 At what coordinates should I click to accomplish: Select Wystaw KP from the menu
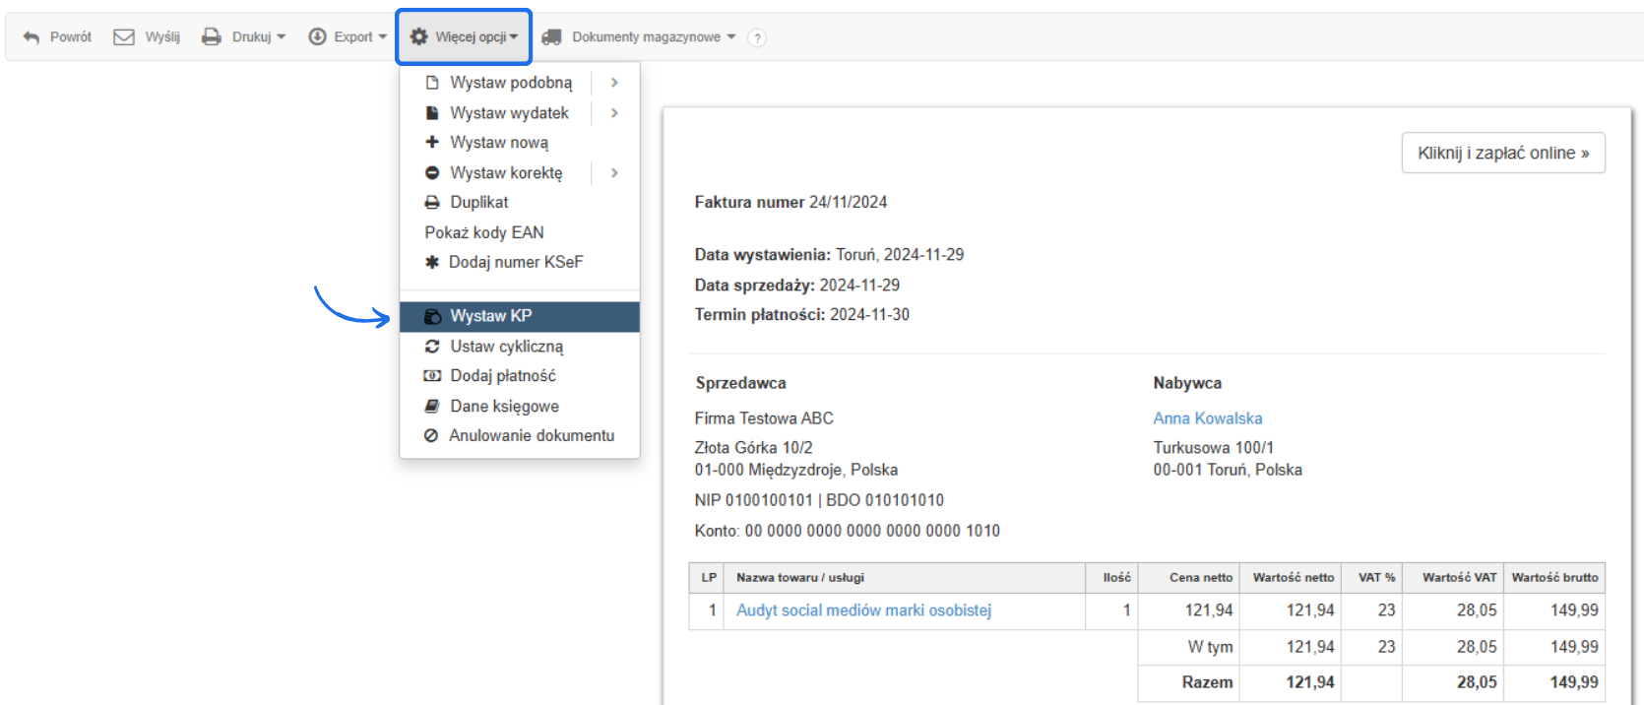490,316
